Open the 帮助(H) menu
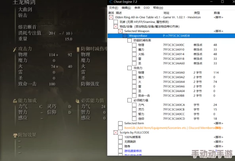The height and width of the screenshot is (161, 235). pyautogui.click(x=158, y=7)
